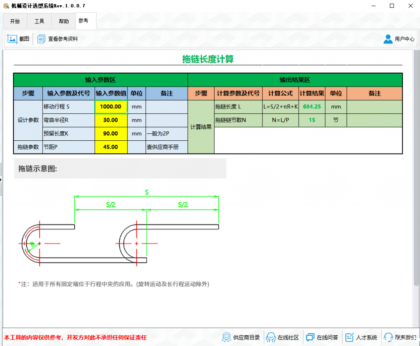420x346 pixels.
Task: Click the 查看参考资料 button
Action: [58, 39]
